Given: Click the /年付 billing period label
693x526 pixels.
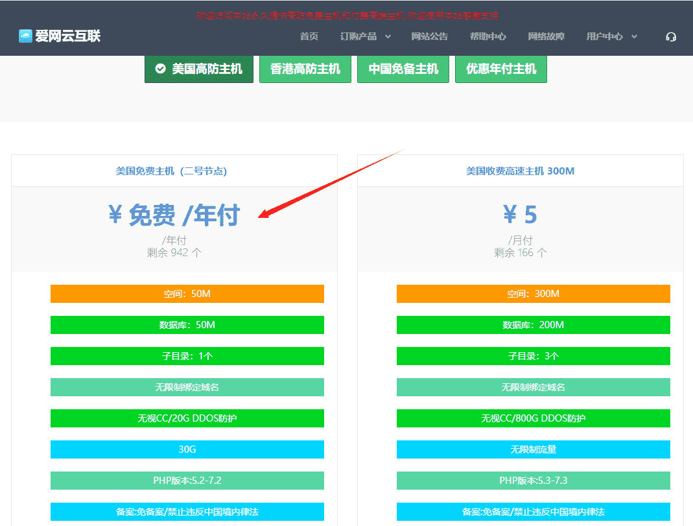Looking at the screenshot, I should [x=174, y=240].
